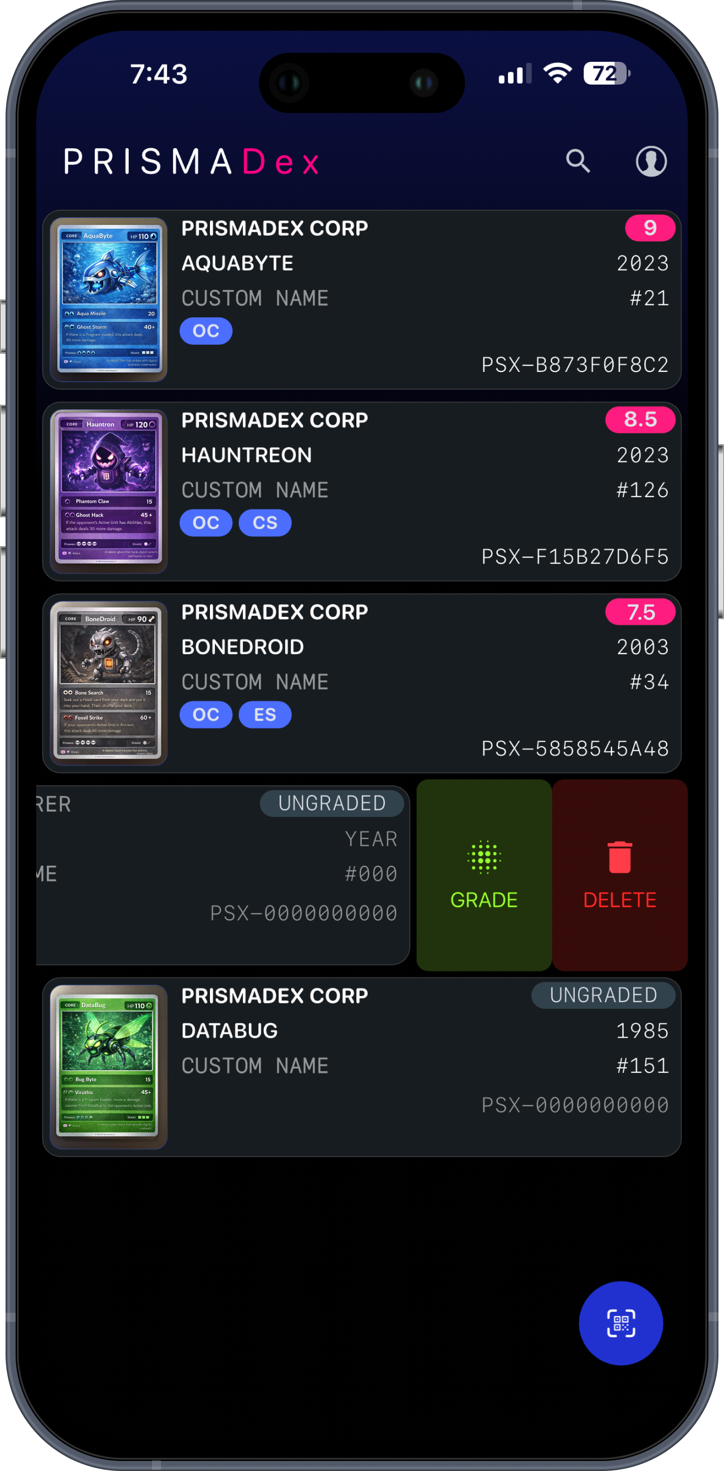Tap the 7.5 grade badge
The width and height of the screenshot is (724, 1471).
point(640,611)
